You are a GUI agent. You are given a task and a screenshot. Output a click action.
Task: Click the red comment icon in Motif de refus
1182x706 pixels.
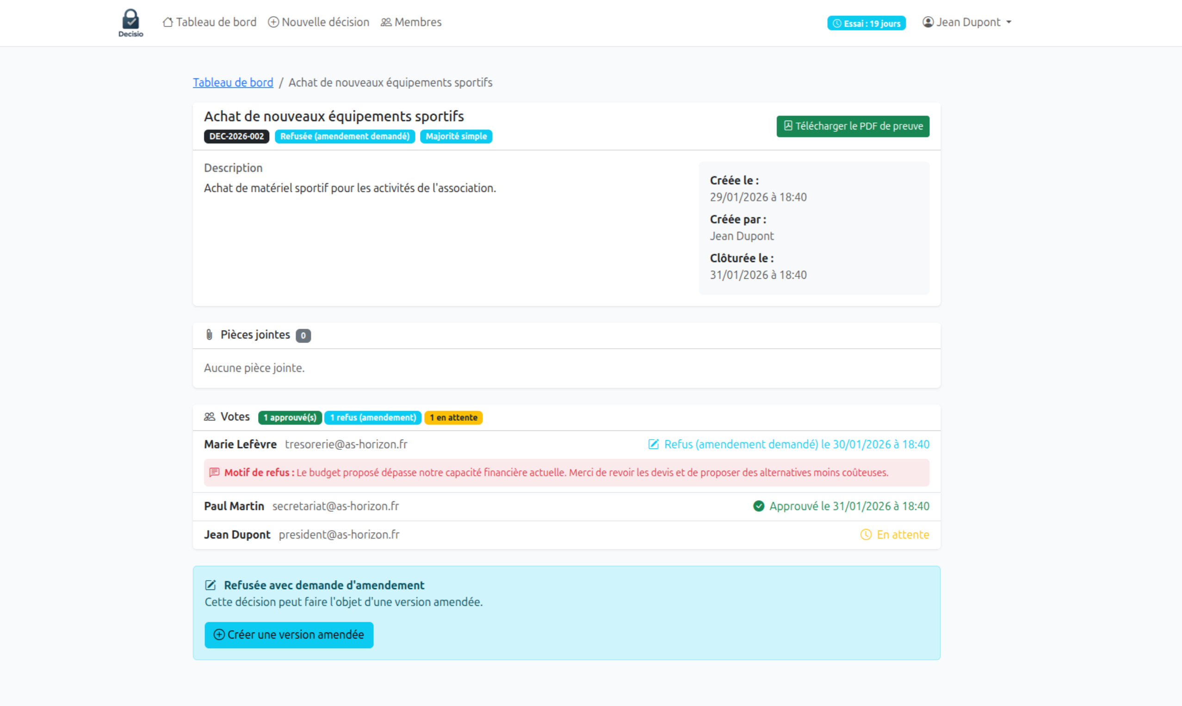click(214, 473)
